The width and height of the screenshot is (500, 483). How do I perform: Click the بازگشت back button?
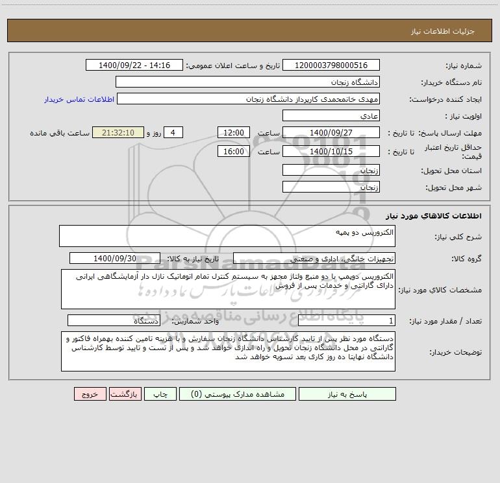[x=125, y=394]
